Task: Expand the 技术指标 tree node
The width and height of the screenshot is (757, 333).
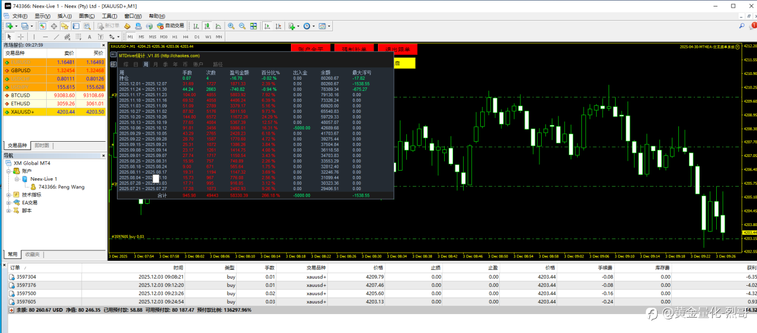Action: [8, 194]
